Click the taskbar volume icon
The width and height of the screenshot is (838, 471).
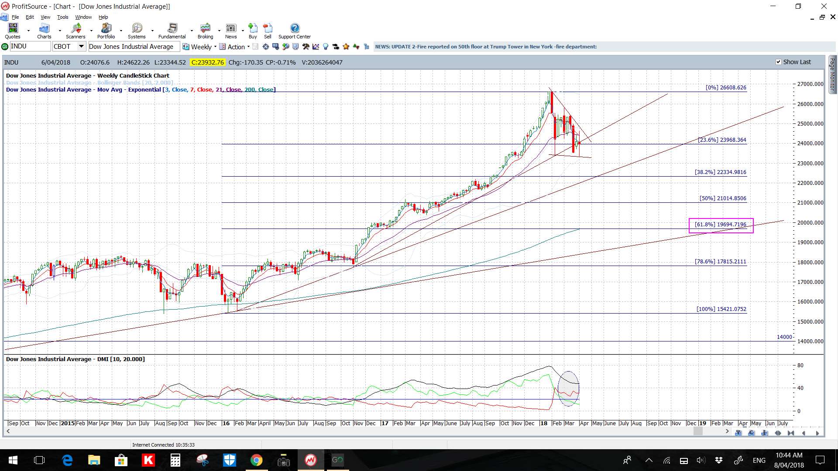701,460
